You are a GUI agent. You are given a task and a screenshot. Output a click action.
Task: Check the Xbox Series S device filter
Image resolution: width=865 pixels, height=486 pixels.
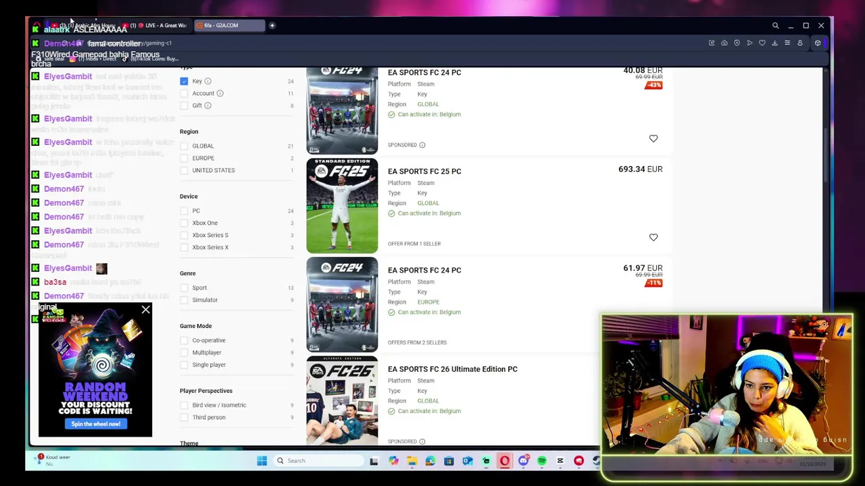click(184, 235)
